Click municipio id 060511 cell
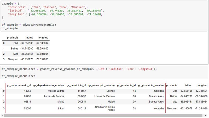209x118 pixels. point(82,102)
